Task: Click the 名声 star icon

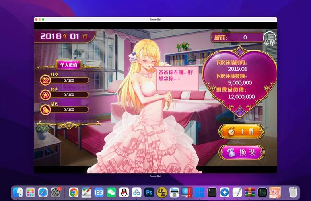Action: [x=45, y=95]
